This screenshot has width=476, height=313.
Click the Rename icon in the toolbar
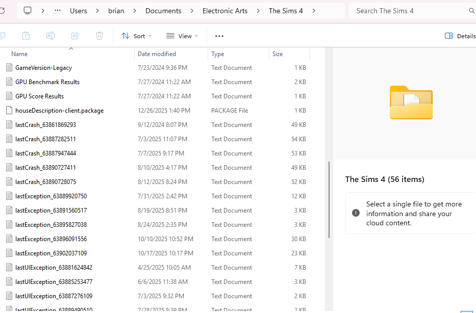coord(51,36)
